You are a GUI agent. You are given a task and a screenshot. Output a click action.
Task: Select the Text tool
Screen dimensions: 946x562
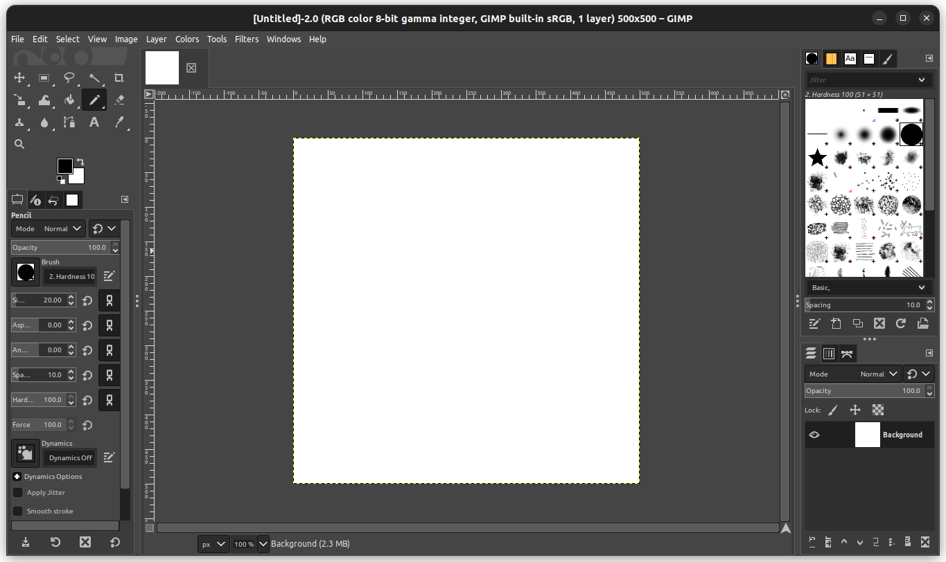[x=94, y=123]
